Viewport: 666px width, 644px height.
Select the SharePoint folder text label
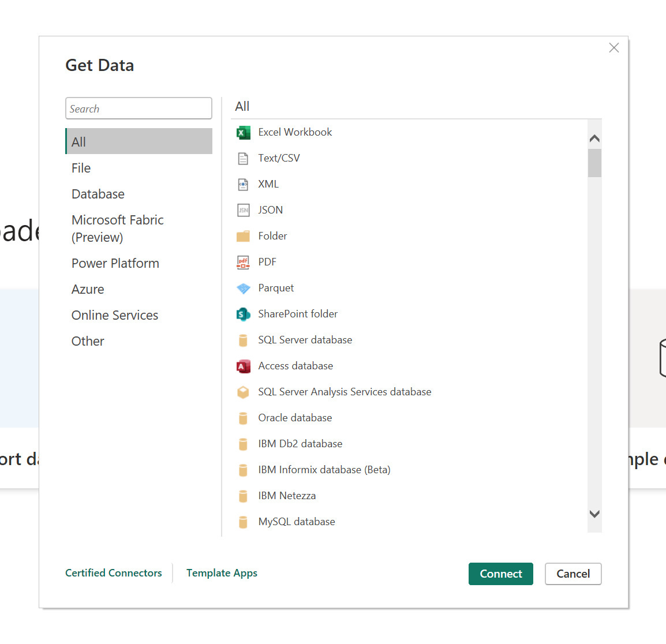pos(298,313)
